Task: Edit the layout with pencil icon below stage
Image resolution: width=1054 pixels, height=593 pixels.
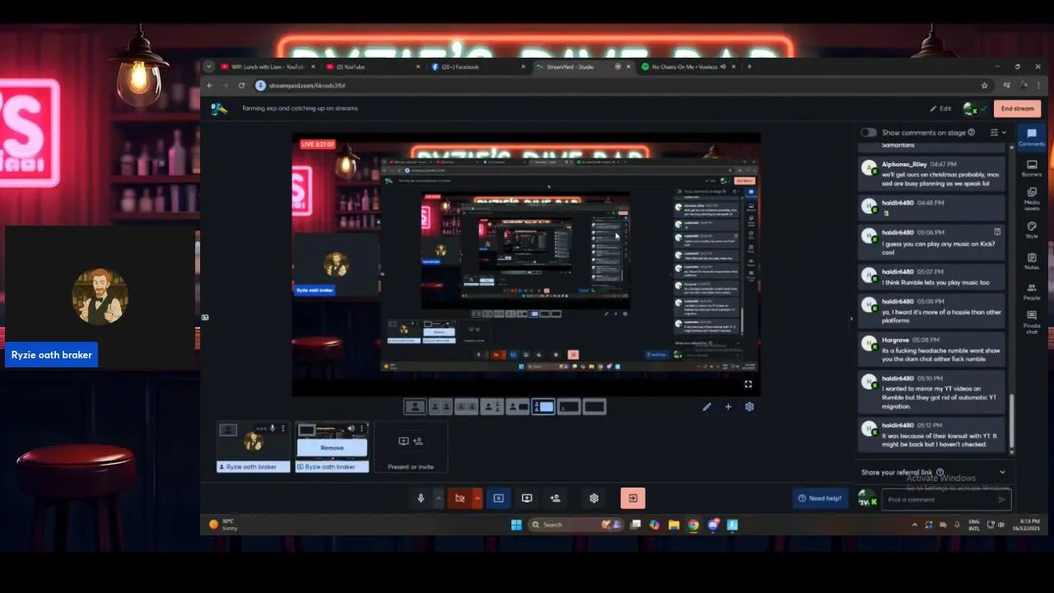Action: [x=707, y=407]
